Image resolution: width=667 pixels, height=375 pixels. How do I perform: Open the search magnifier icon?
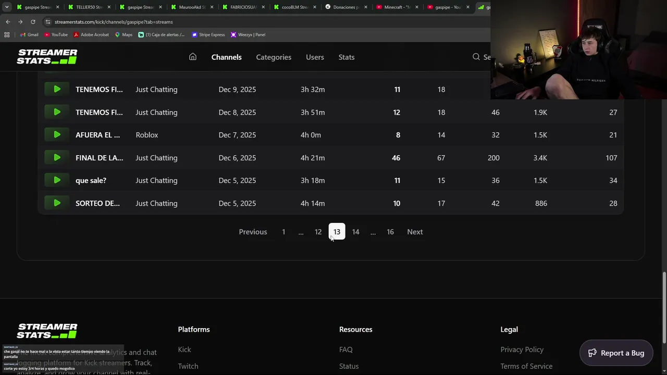tap(476, 57)
